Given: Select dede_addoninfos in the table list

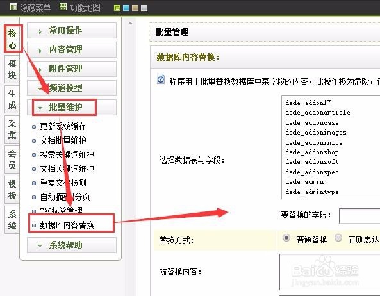Looking at the screenshot, I should 314,142.
